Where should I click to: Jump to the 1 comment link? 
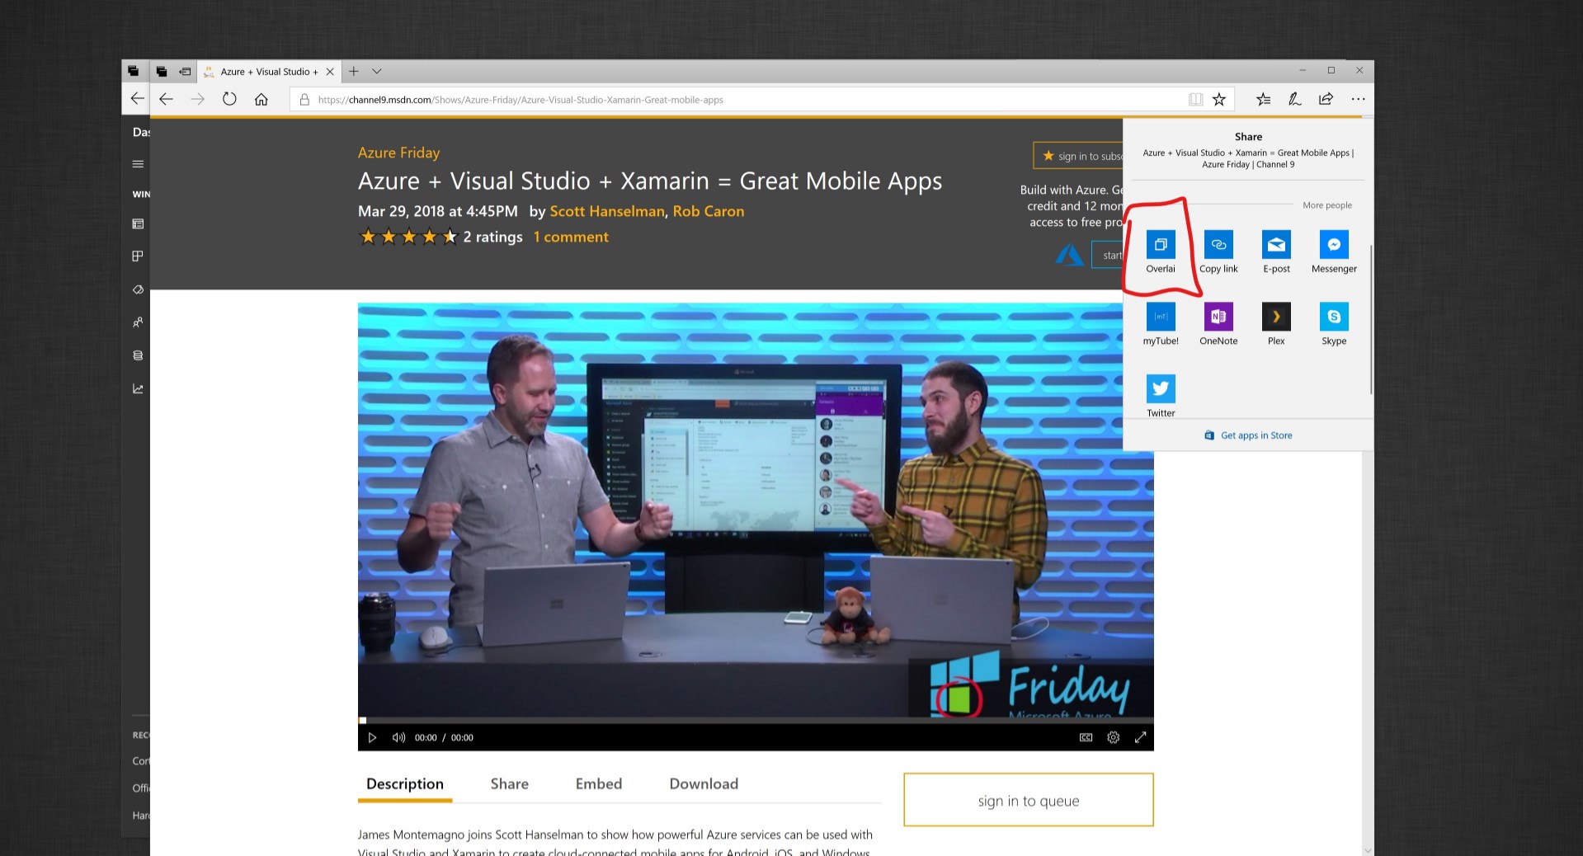pos(571,237)
